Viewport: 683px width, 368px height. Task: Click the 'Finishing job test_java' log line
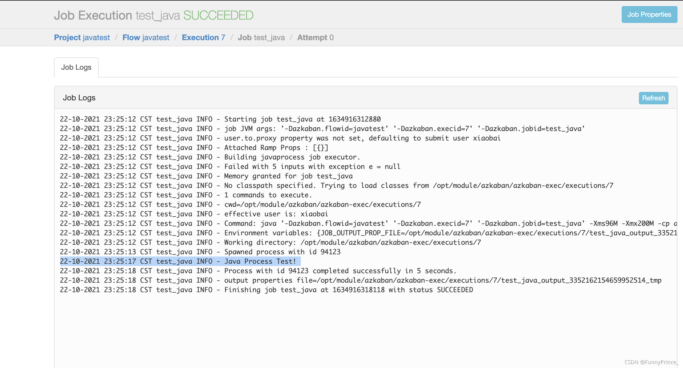coord(267,290)
